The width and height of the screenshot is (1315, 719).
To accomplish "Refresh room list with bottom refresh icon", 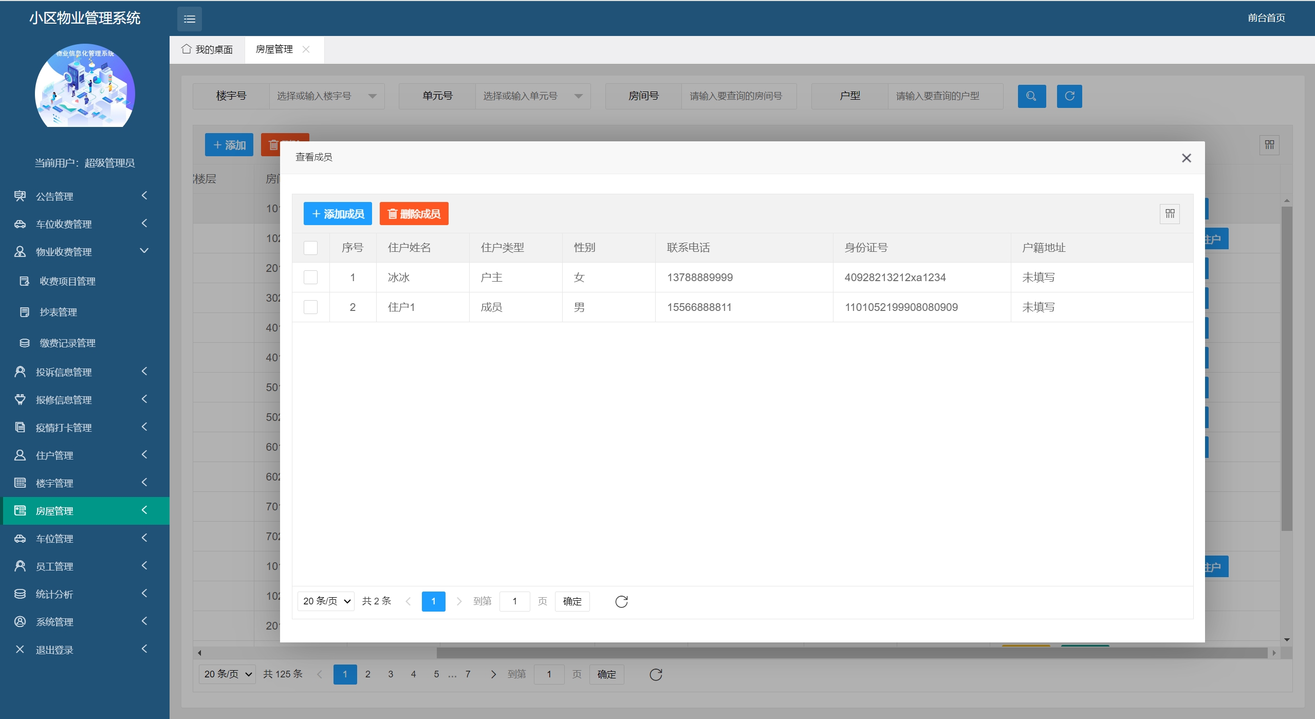I will (656, 674).
